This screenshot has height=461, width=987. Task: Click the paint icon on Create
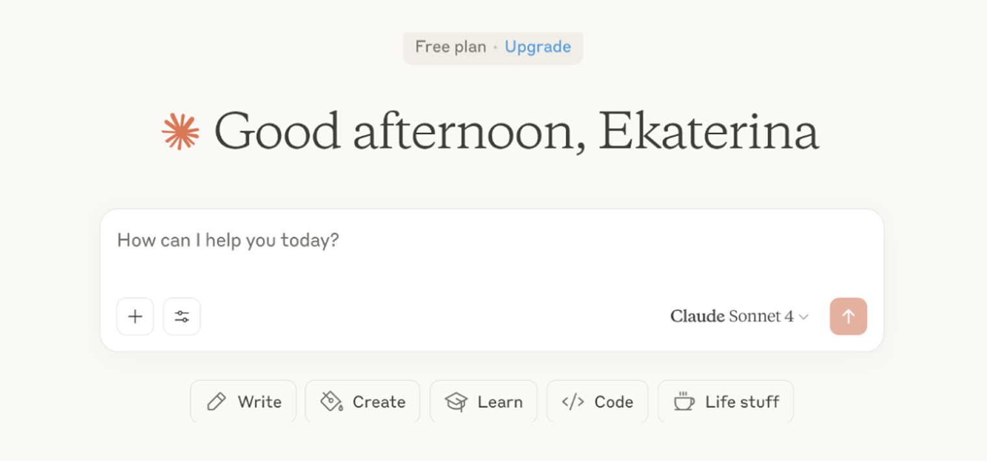click(x=331, y=402)
